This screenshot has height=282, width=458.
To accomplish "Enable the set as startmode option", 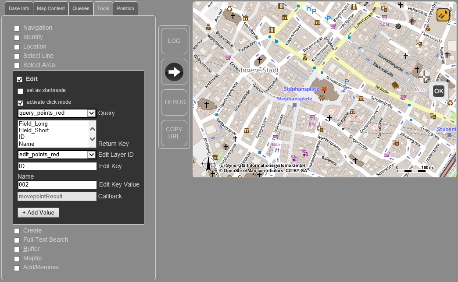I will (x=20, y=91).
